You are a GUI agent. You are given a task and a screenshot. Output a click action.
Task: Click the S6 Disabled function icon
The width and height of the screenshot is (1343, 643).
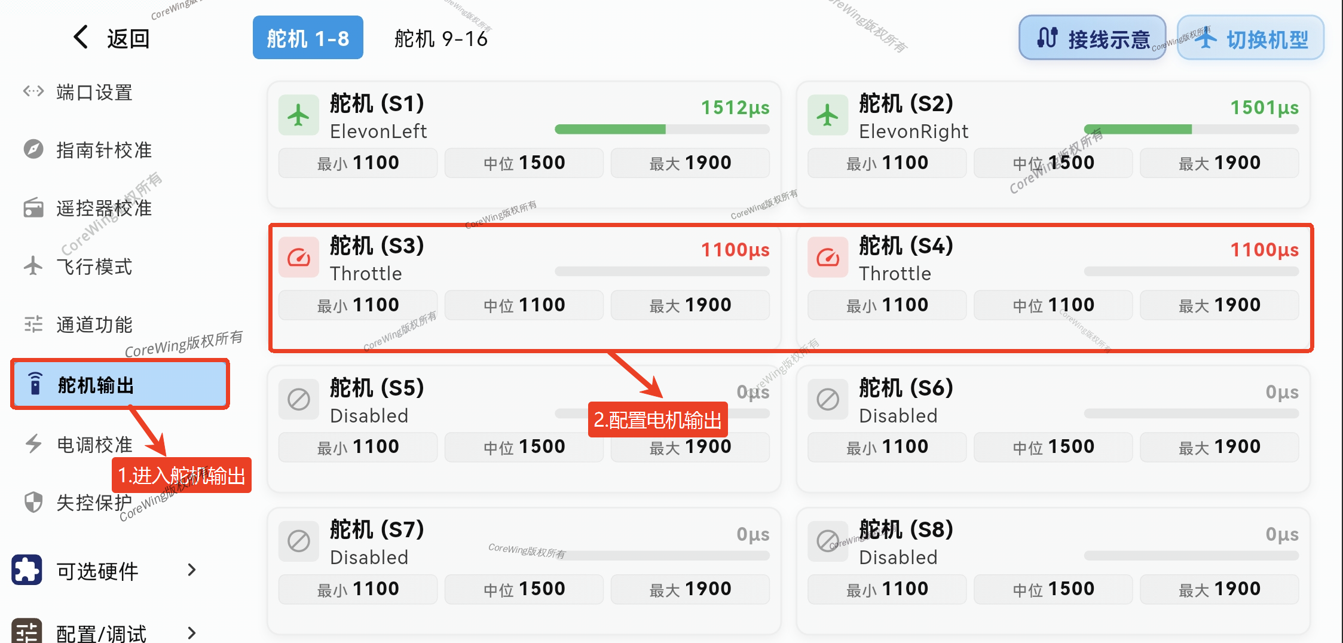pyautogui.click(x=827, y=399)
